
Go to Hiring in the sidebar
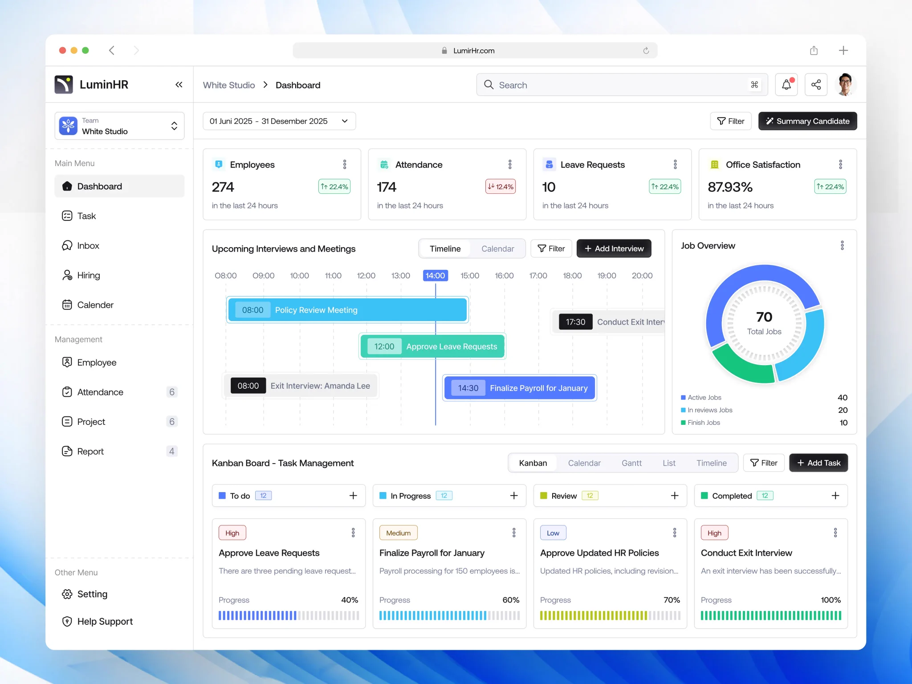119,275
